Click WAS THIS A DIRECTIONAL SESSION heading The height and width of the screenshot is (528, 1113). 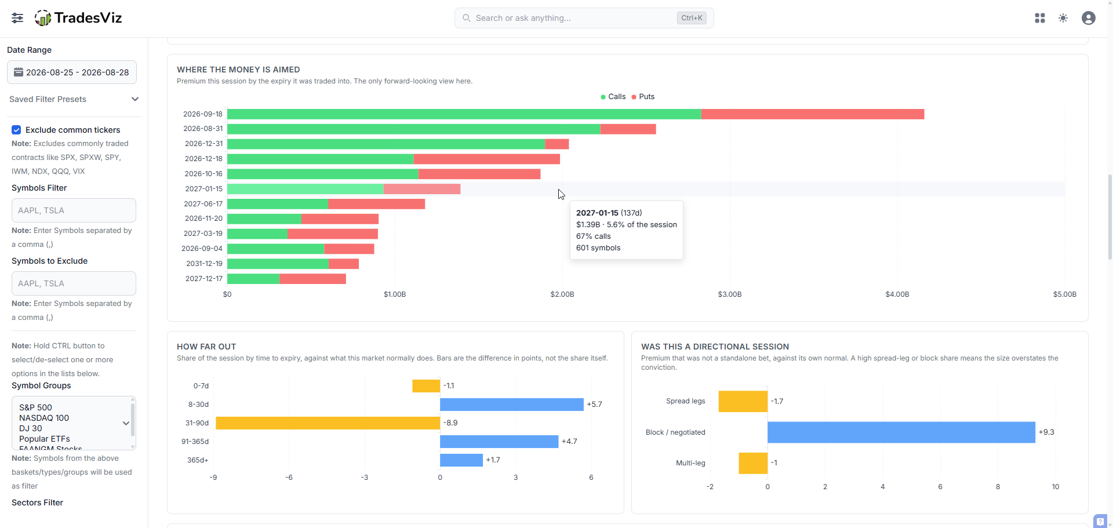(x=715, y=347)
